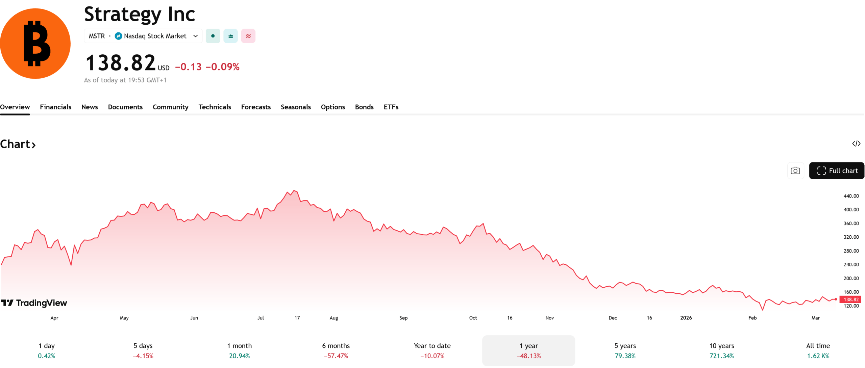Select the 1 day time range
The width and height of the screenshot is (865, 368).
coord(47,350)
